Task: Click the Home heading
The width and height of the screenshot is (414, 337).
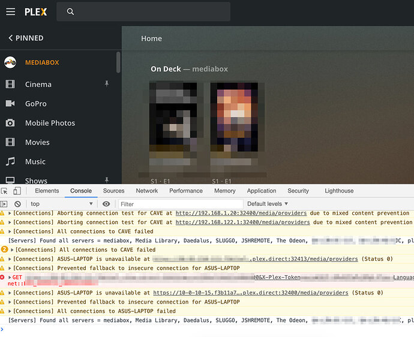Action: pyautogui.click(x=151, y=38)
